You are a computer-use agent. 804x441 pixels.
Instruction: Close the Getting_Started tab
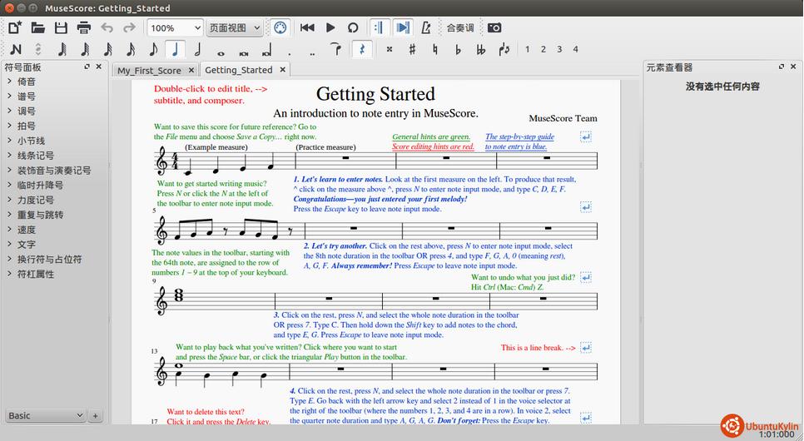tap(282, 69)
